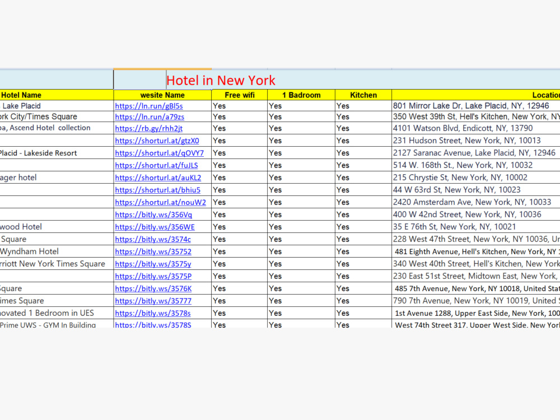Open the shorturl.at/fuJLS link
Viewport: 560px width, 420px height.
point(156,165)
